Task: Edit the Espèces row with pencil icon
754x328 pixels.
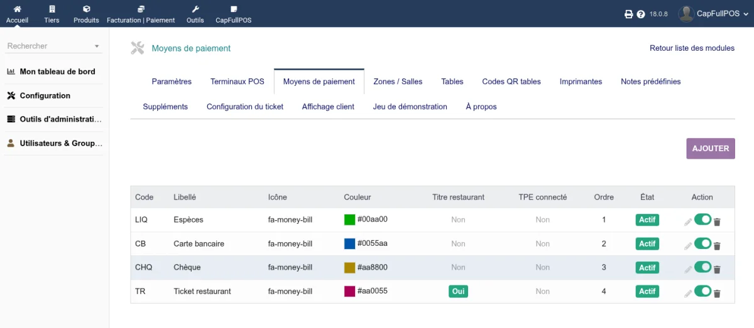Action: (x=688, y=221)
